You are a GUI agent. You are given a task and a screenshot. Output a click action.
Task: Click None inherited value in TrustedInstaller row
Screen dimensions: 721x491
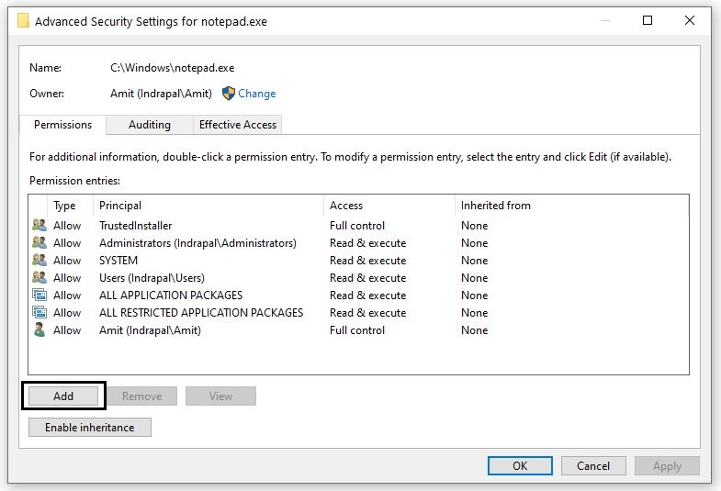point(475,226)
